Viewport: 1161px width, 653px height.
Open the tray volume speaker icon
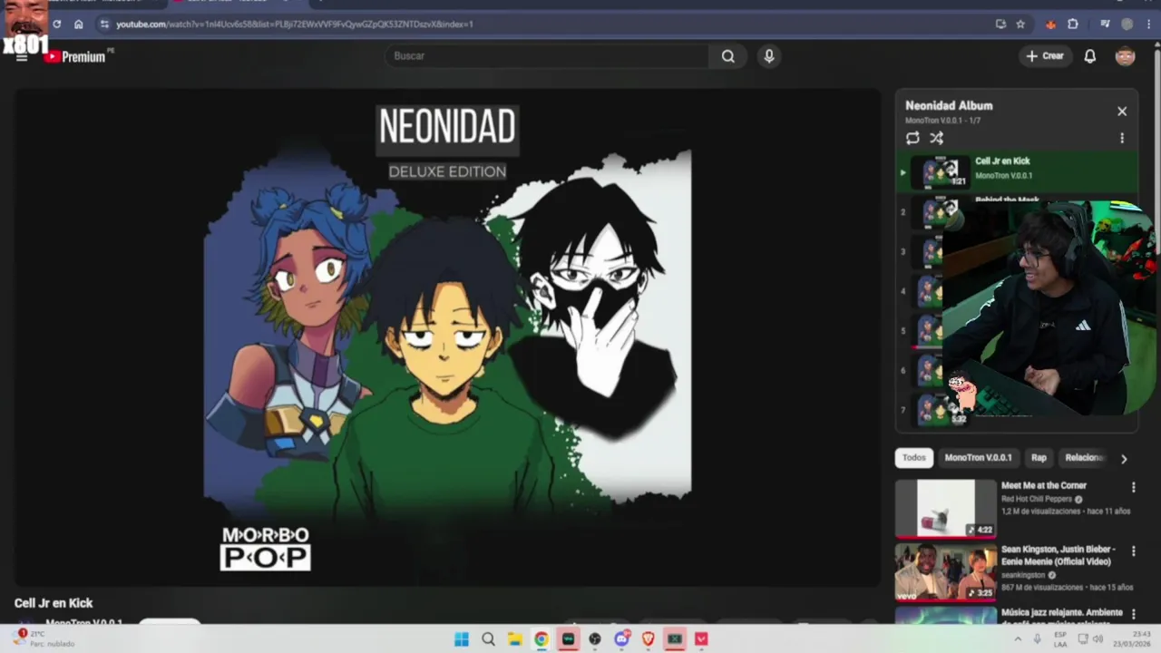coord(1098,639)
